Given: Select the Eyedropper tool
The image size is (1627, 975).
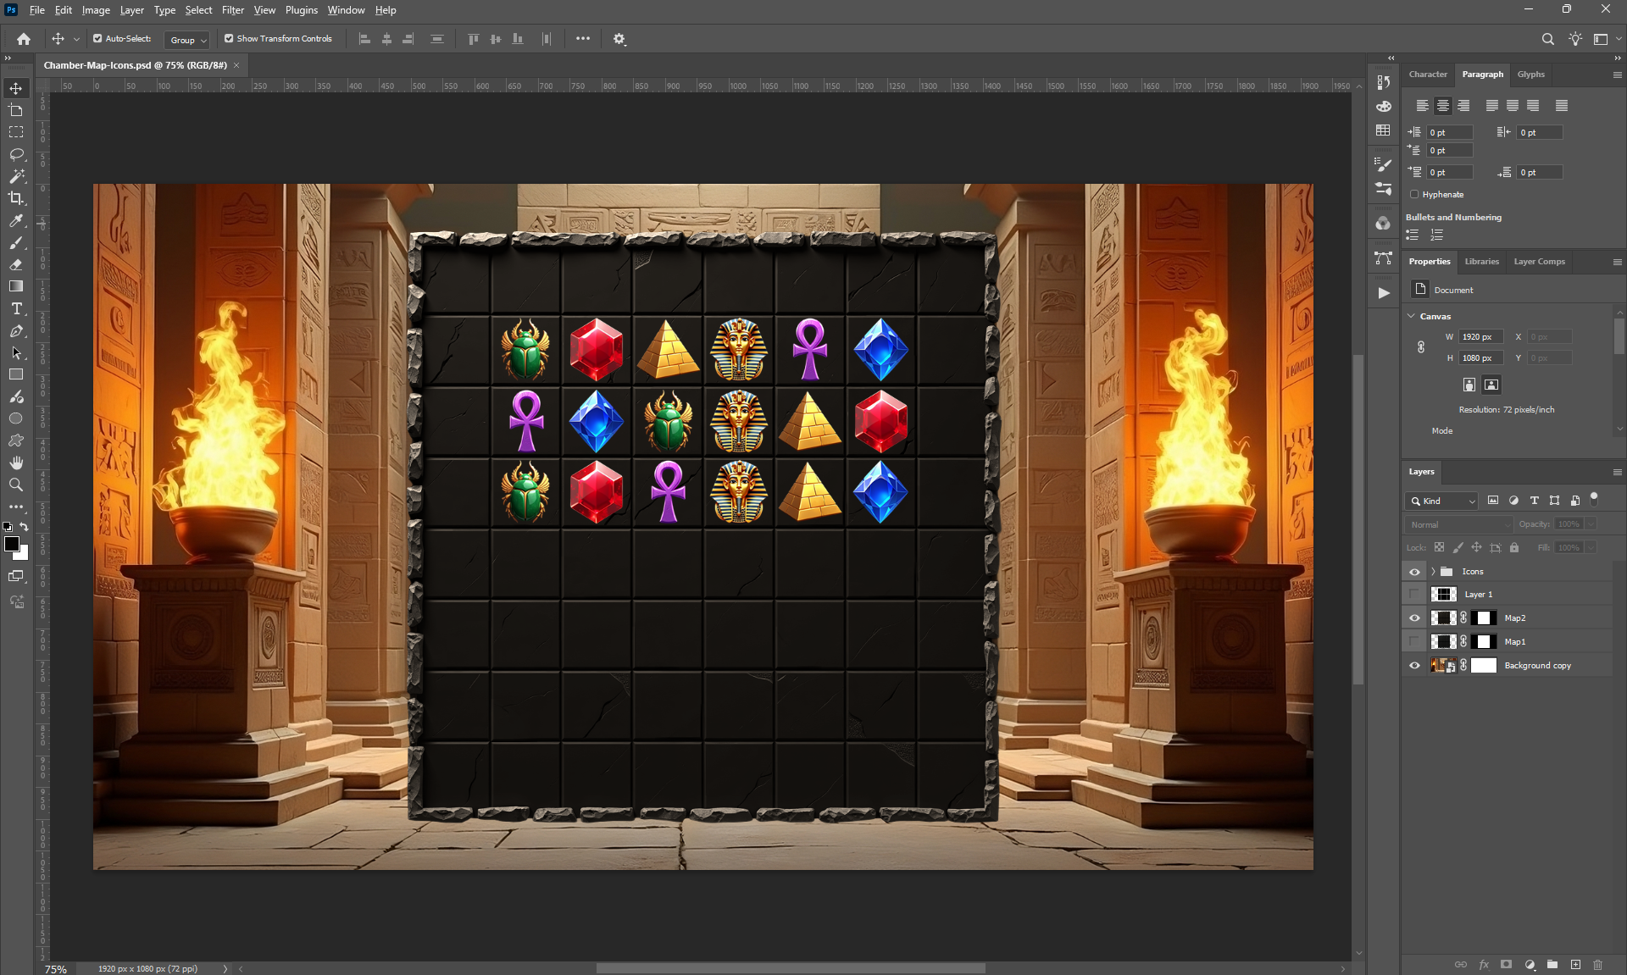Looking at the screenshot, I should coord(16,220).
